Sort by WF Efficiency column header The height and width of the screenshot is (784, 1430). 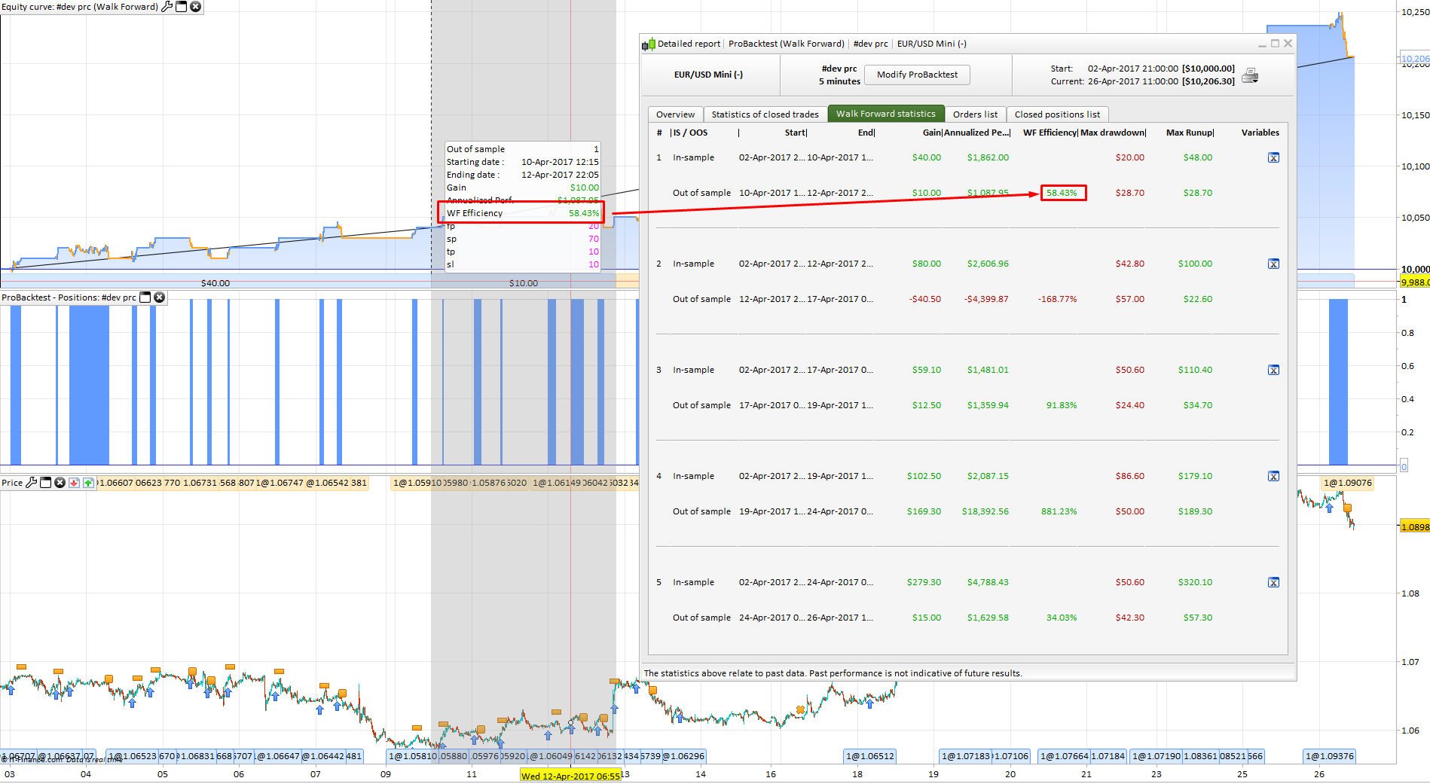[1050, 133]
